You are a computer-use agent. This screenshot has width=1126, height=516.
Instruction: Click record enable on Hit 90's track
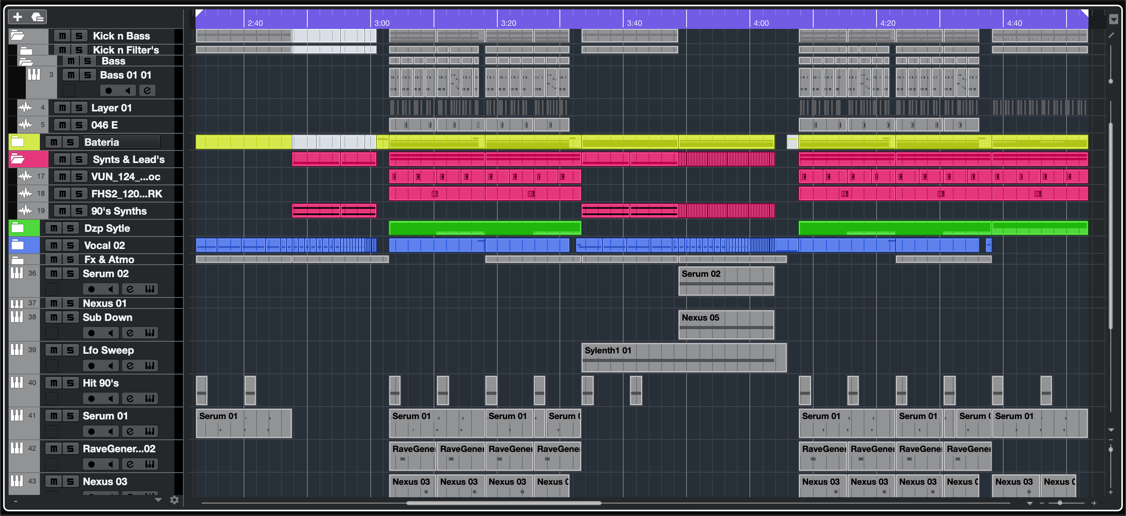click(91, 398)
